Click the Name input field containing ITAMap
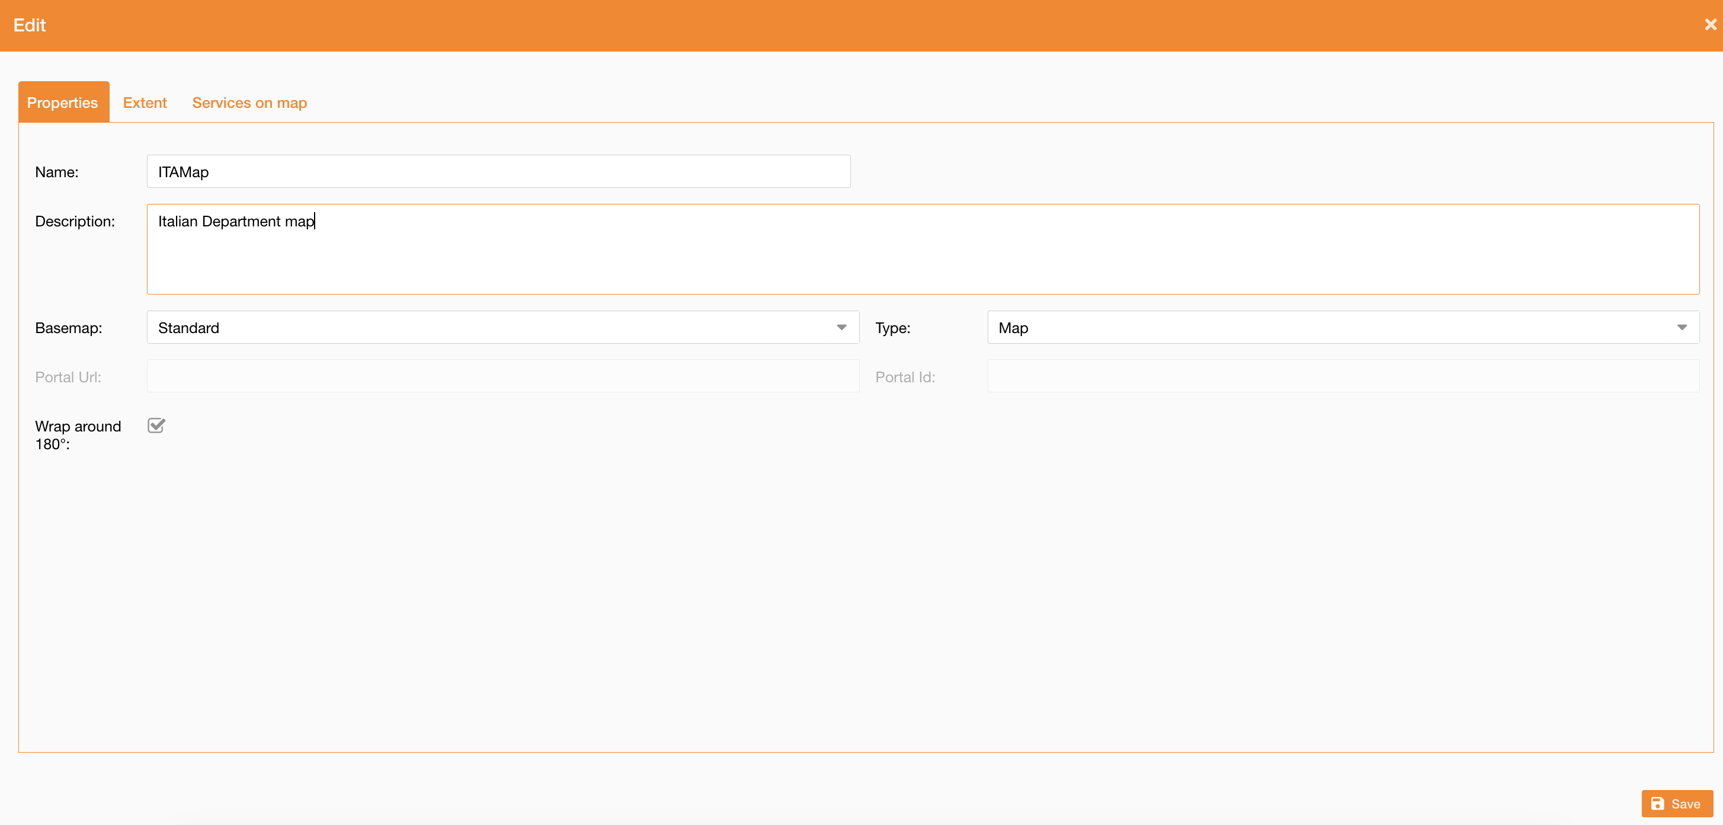The width and height of the screenshot is (1723, 825). [498, 172]
